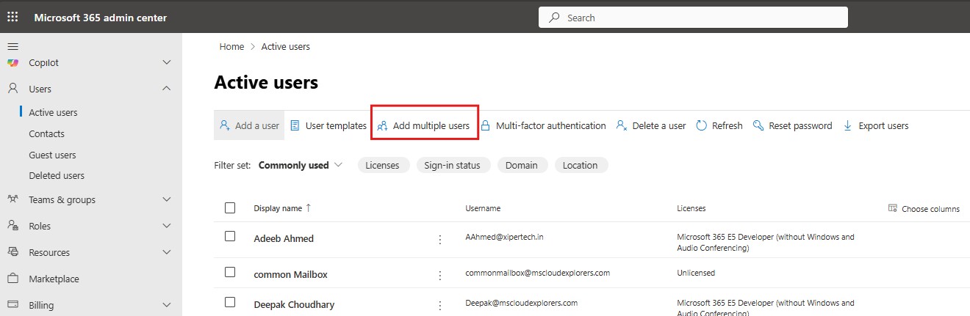Click the Roles icon in sidebar
This screenshot has height=316, width=970.
tap(12, 226)
